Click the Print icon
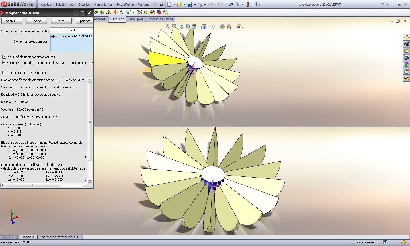This screenshot has height=246, width=410. (x=200, y=4)
